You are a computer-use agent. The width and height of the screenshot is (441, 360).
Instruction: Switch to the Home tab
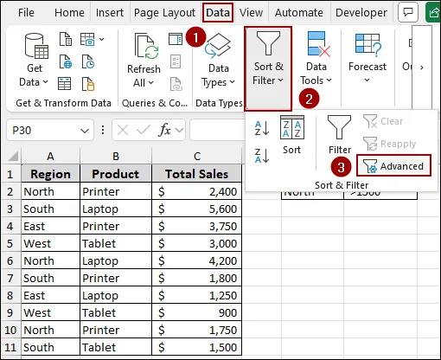[69, 13]
